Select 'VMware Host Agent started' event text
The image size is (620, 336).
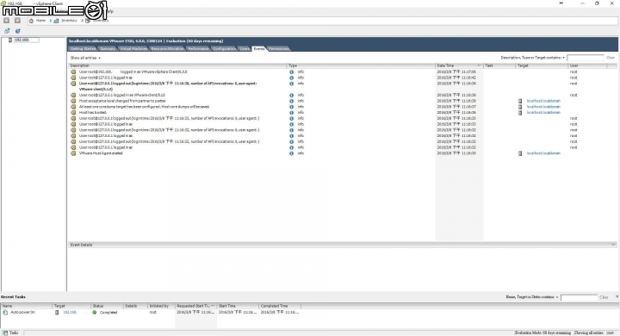101,153
